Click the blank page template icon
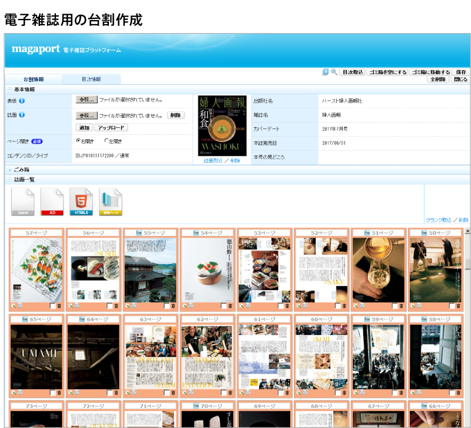Screen dimensions: 471x428 [x=23, y=202]
